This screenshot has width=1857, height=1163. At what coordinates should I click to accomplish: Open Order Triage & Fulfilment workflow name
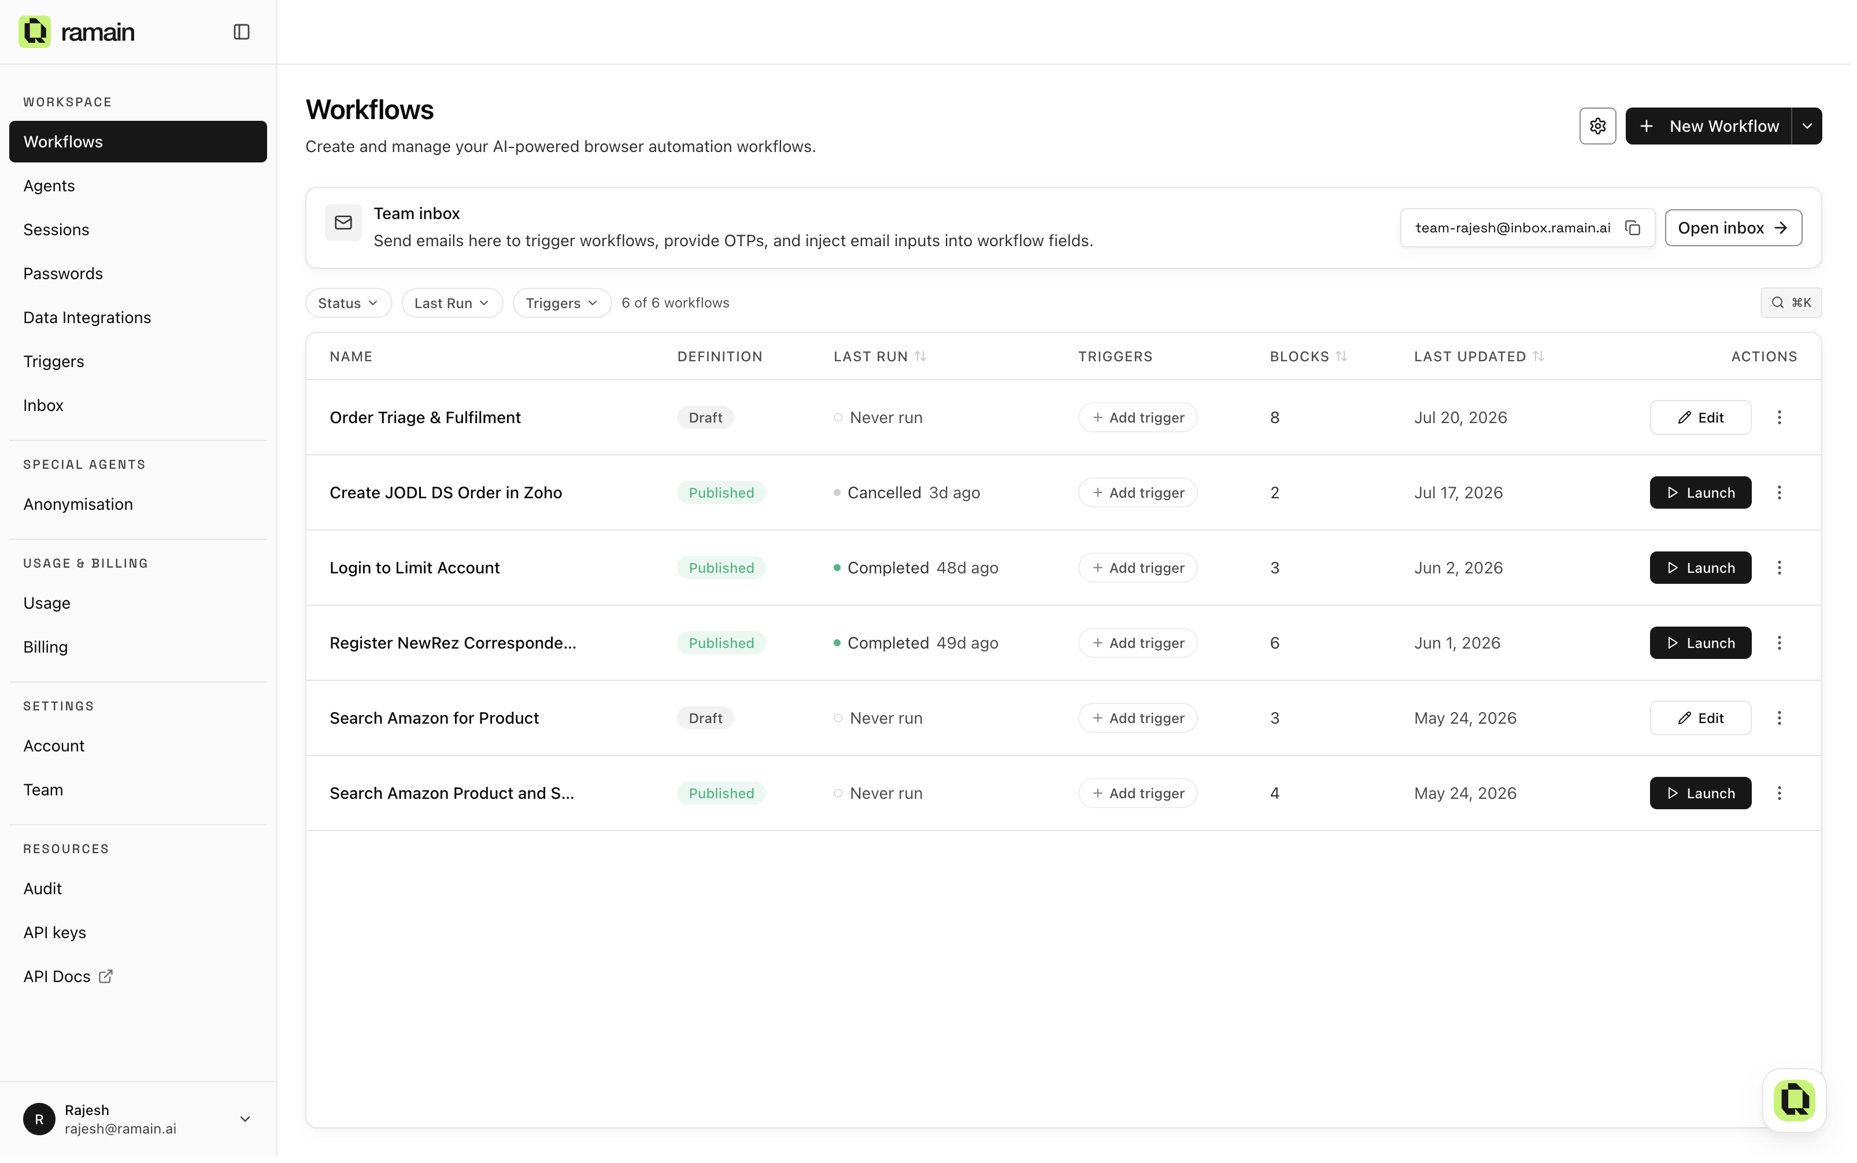[426, 418]
